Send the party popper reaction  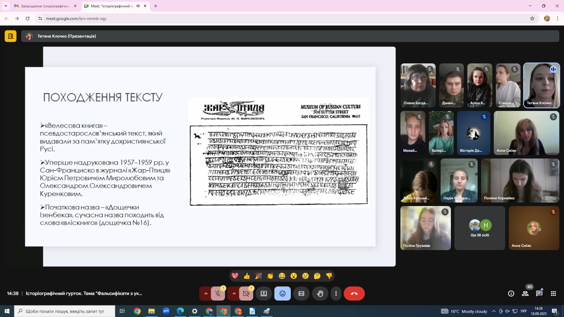258,276
